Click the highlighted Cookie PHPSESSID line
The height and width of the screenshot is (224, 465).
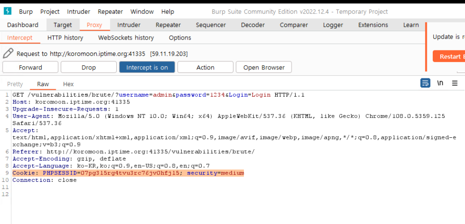pos(128,173)
